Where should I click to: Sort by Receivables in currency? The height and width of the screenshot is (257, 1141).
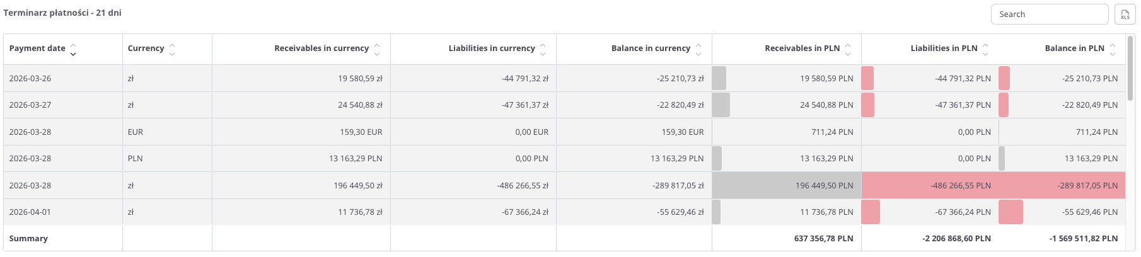coord(377,49)
